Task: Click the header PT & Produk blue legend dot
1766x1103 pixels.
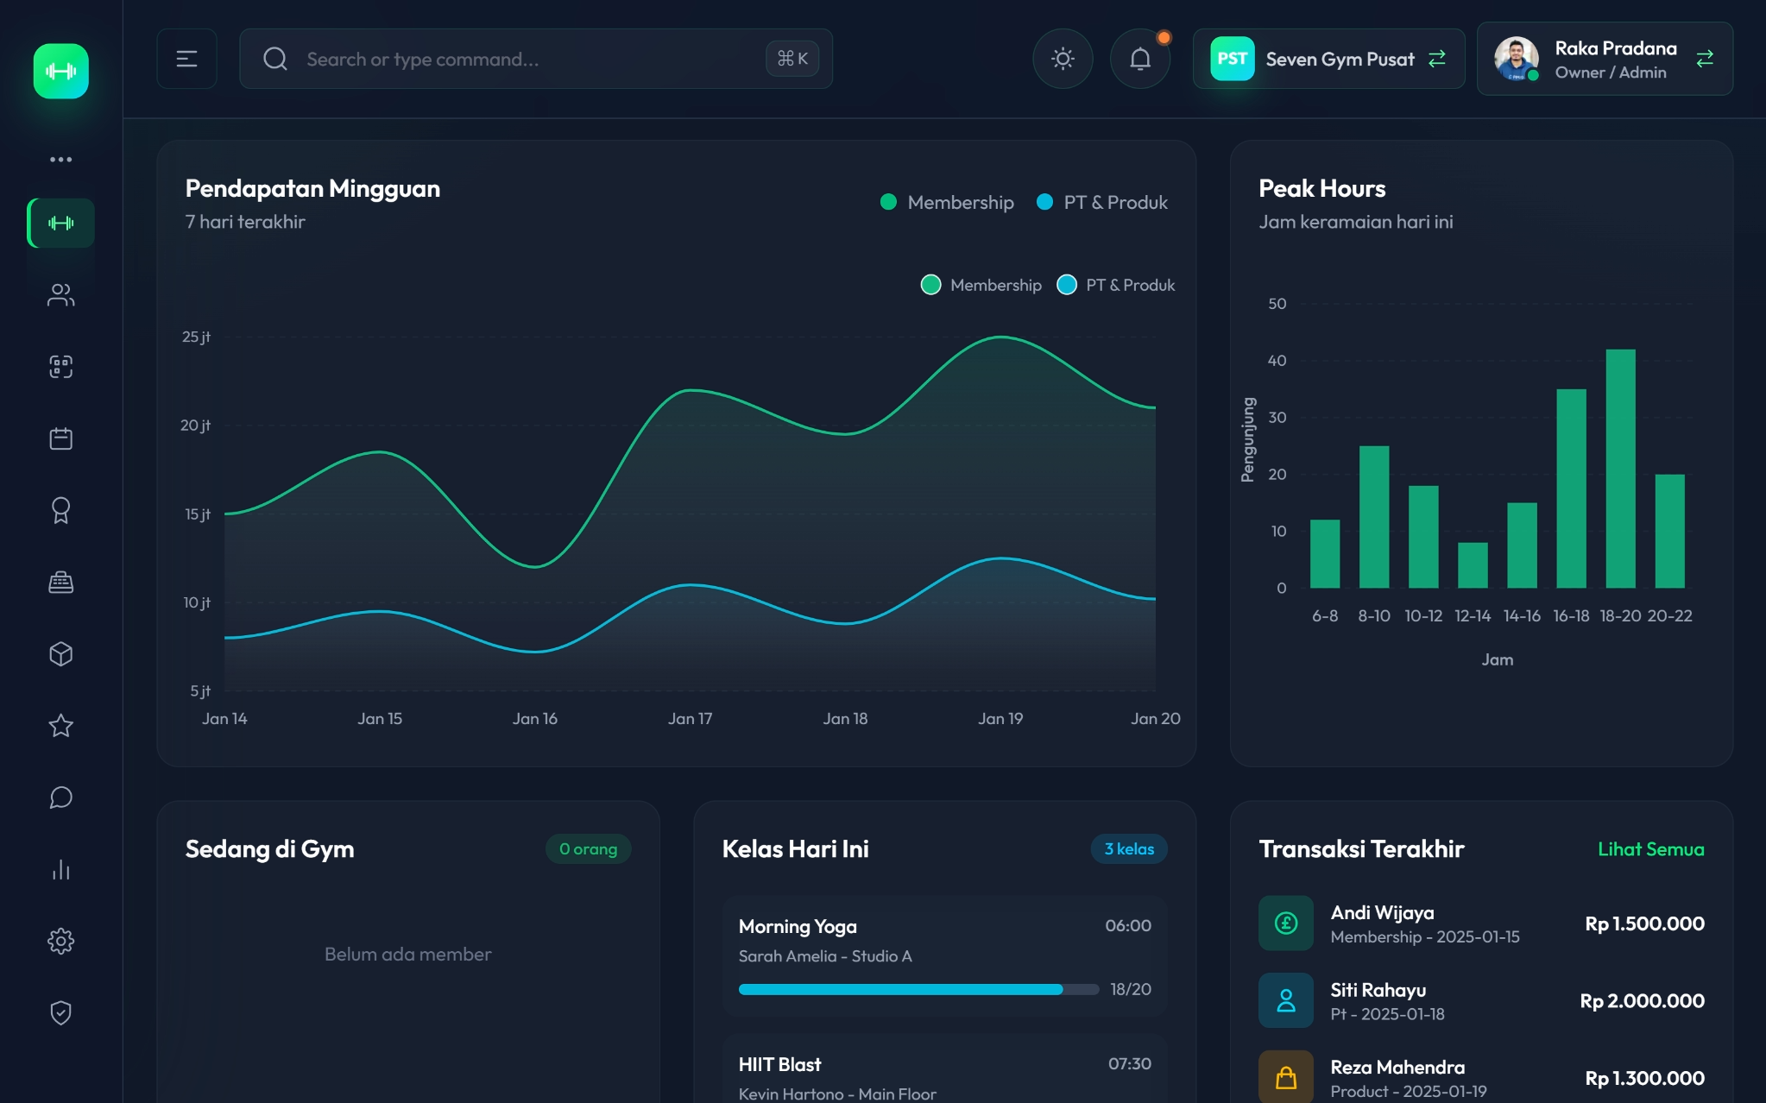Action: click(1044, 202)
